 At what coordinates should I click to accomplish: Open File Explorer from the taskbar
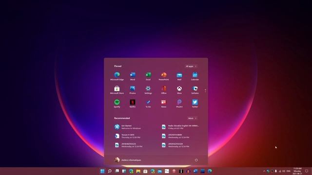(x=138, y=171)
